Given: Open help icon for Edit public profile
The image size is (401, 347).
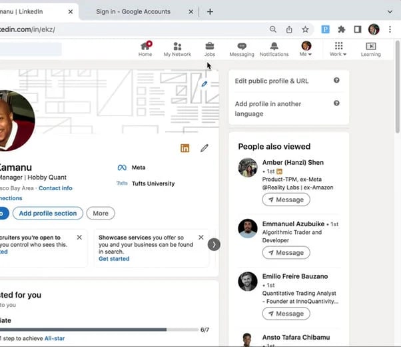Looking at the screenshot, I should tap(336, 80).
